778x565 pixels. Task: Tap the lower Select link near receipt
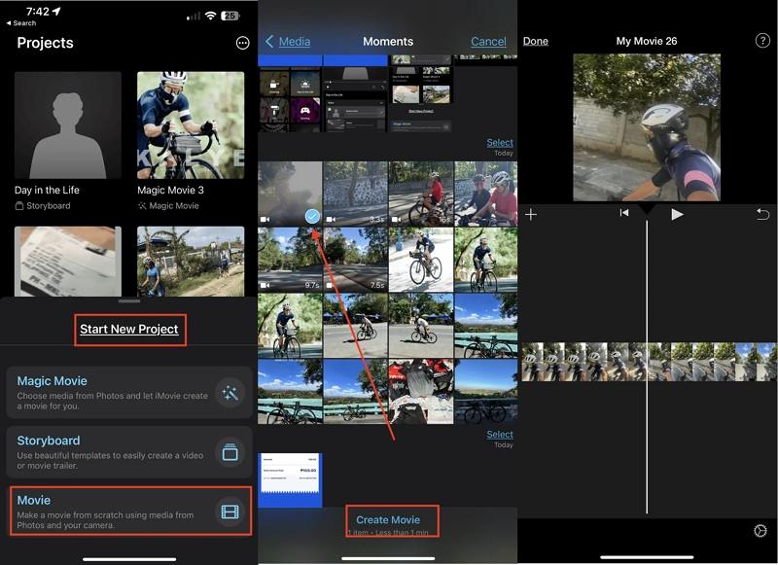click(x=500, y=435)
